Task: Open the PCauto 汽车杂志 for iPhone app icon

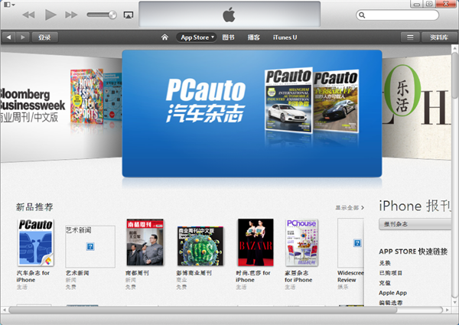Action: (36, 242)
